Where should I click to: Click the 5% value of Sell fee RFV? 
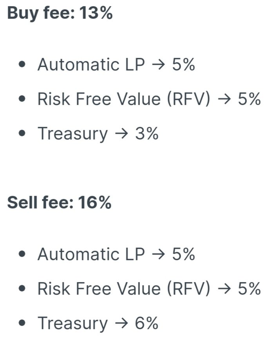click(x=249, y=288)
